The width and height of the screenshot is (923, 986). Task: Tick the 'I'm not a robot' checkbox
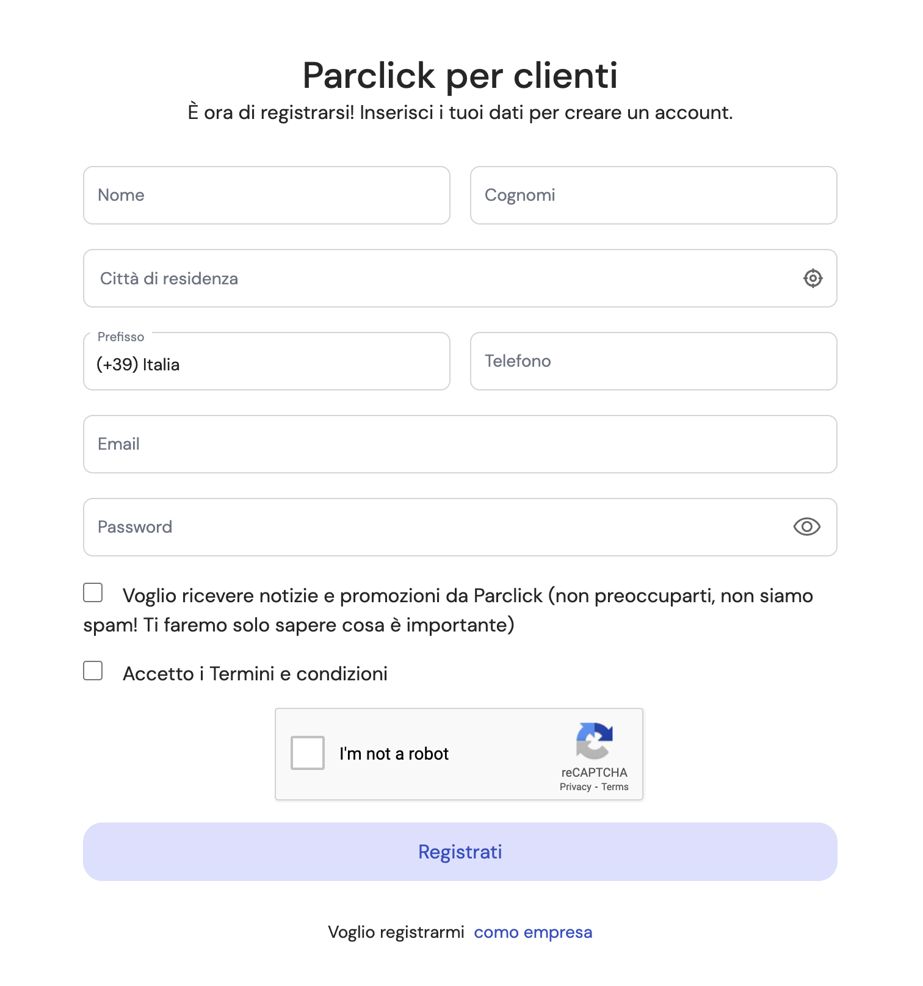pos(307,754)
